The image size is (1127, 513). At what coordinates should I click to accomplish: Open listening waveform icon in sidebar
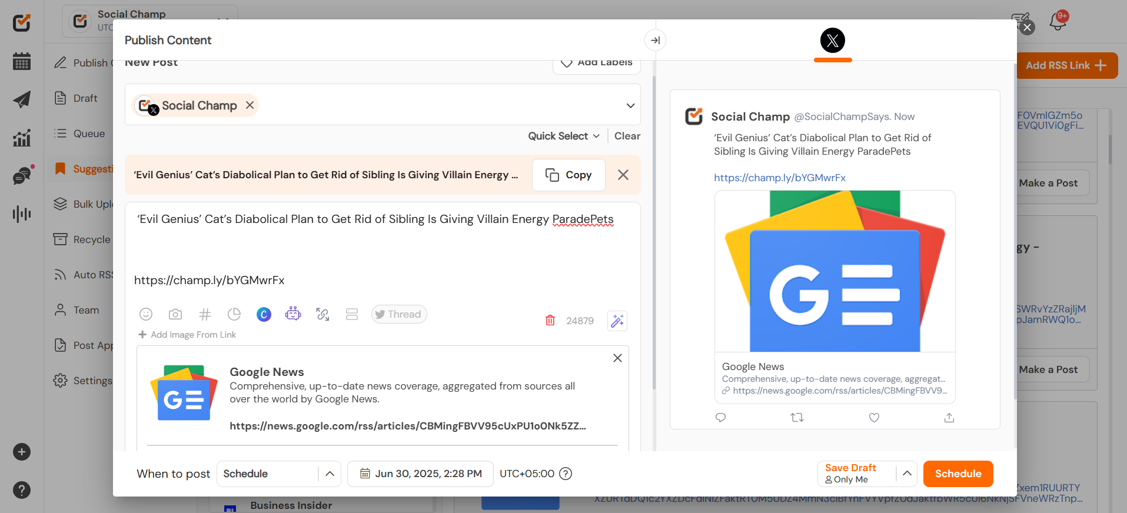click(x=22, y=214)
